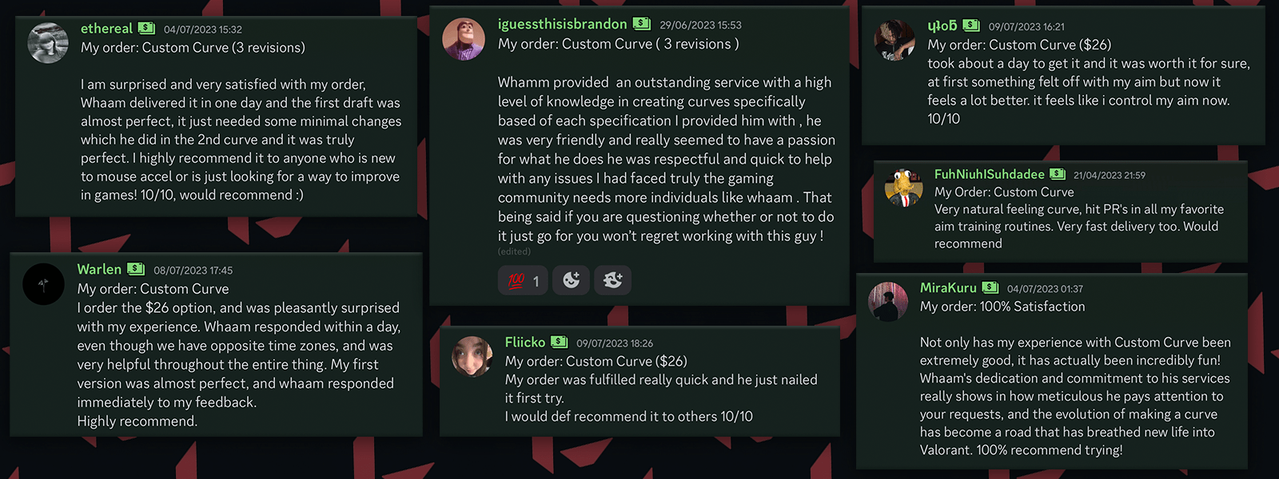Click the dollar badge next to Fliicko's name
This screenshot has width=1279, height=479.
(x=562, y=342)
